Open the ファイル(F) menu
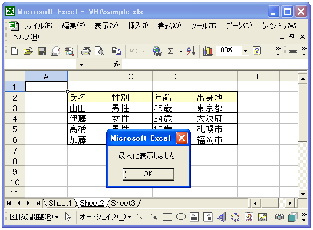 38,26
